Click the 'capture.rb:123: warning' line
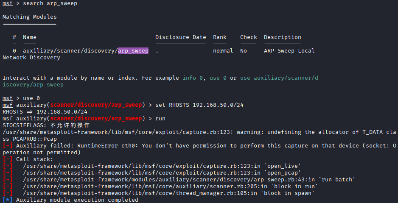Image resolution: width=398 pixels, height=203 pixels. pyautogui.click(x=199, y=132)
